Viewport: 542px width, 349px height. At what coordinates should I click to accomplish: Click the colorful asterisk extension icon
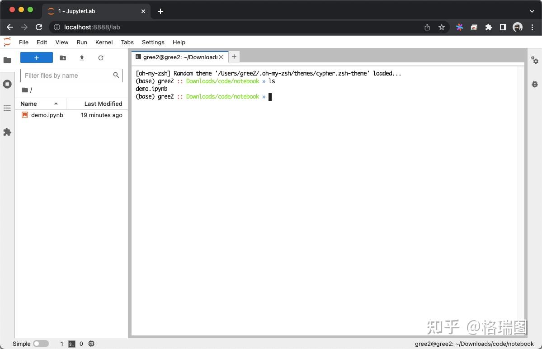(x=459, y=27)
